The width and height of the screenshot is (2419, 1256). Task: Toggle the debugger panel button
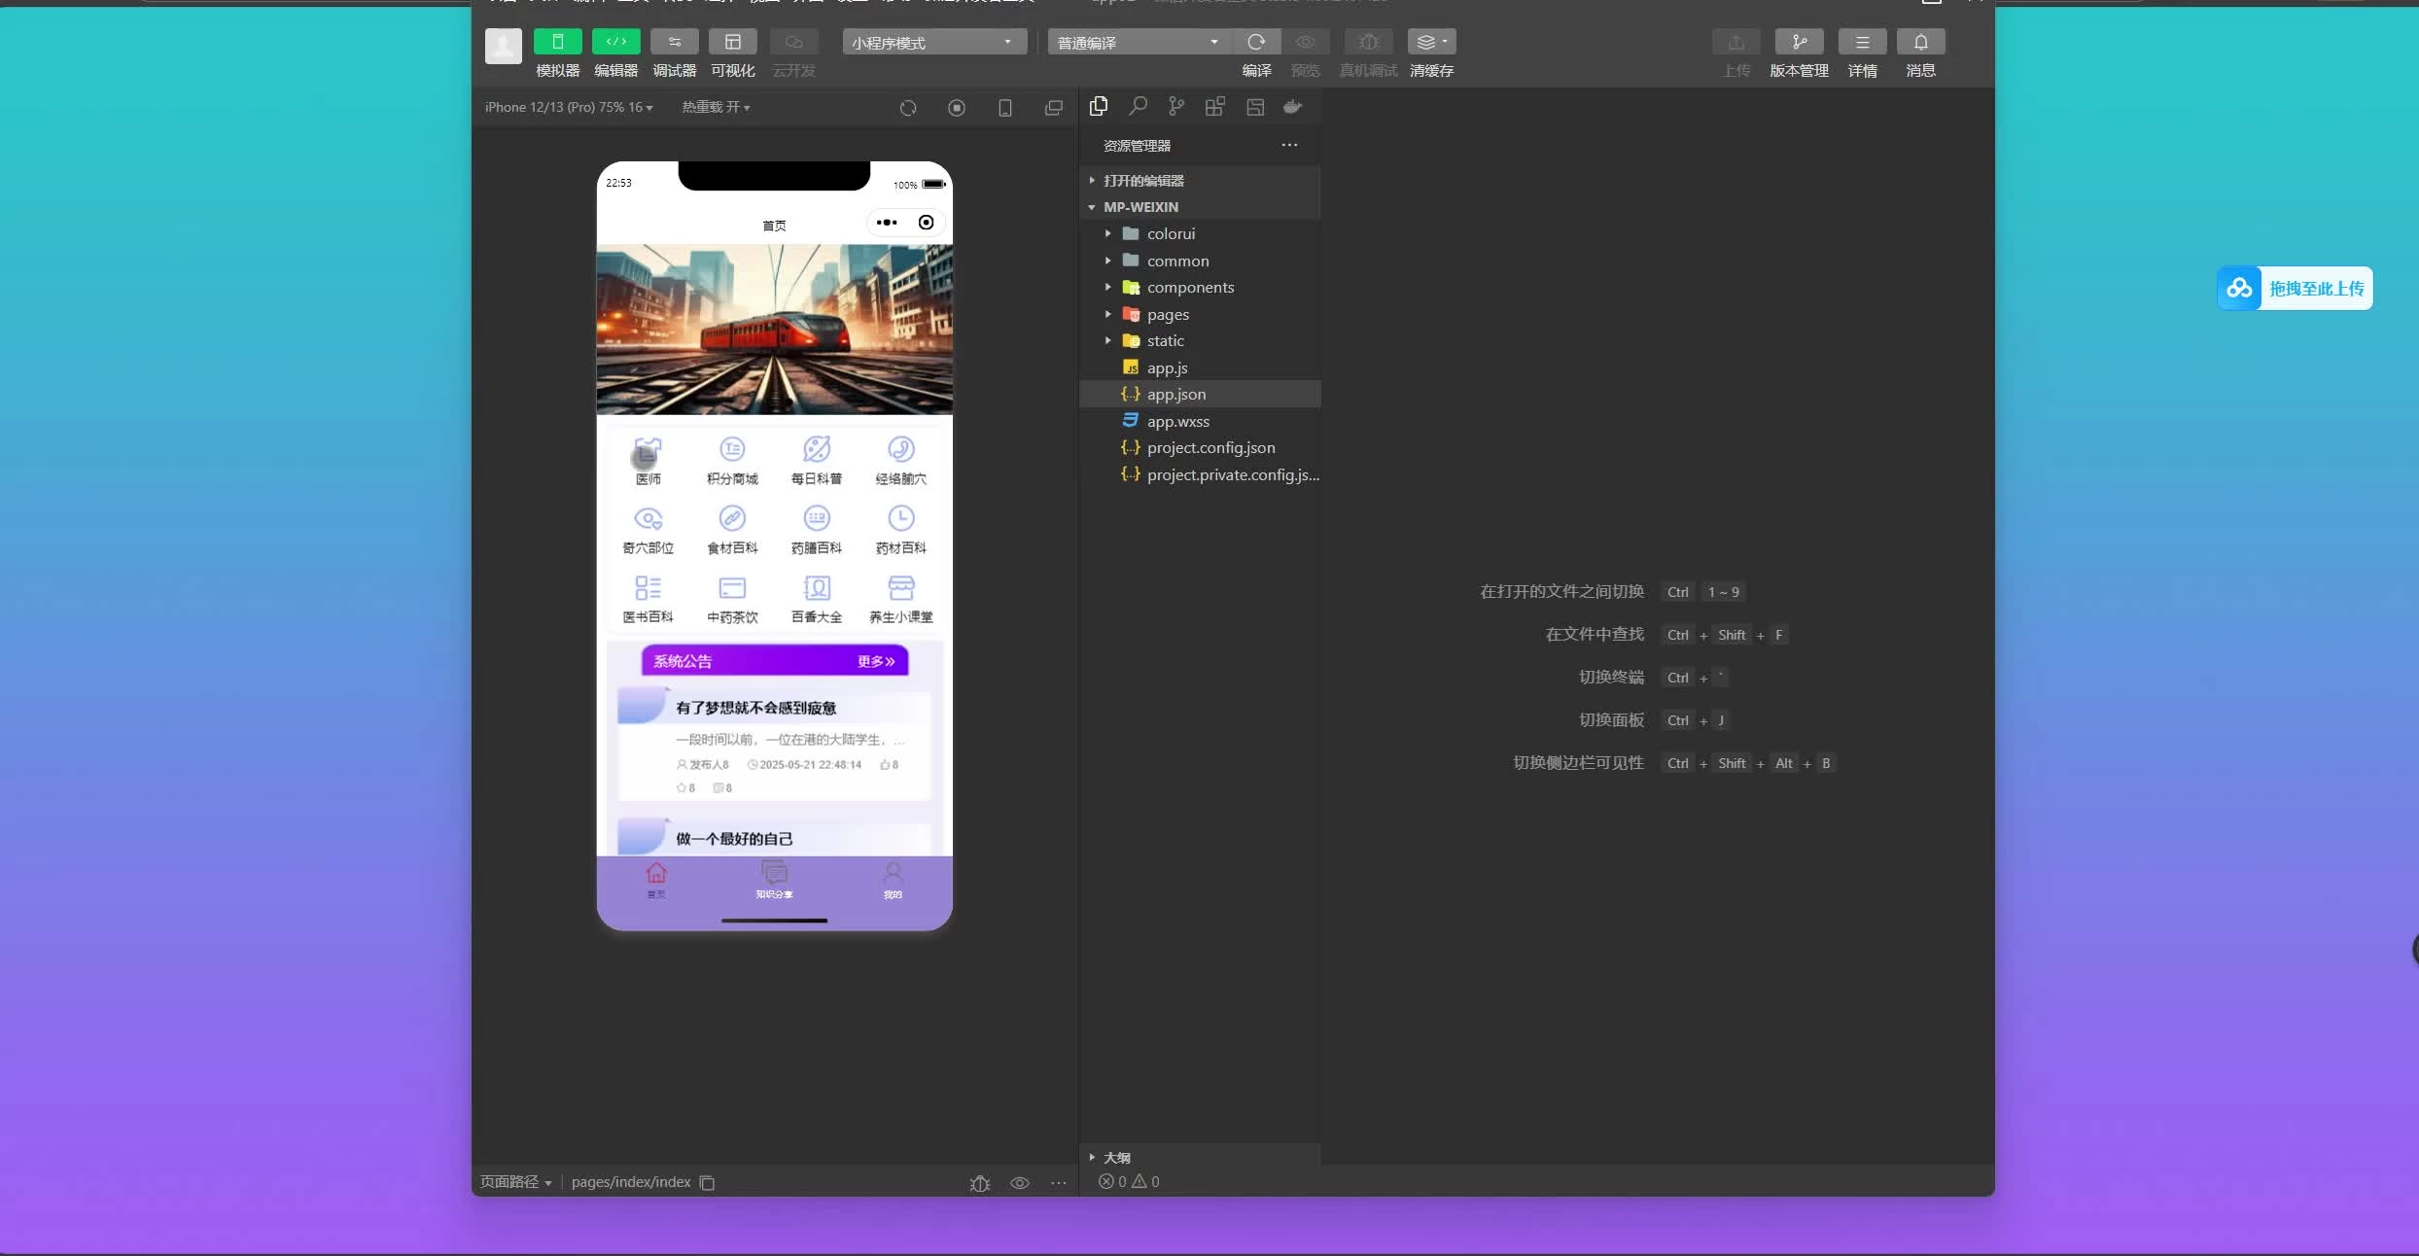tap(674, 42)
